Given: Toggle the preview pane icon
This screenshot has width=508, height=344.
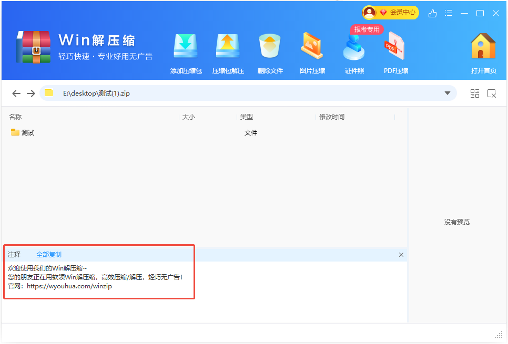Looking at the screenshot, I should tap(492, 93).
